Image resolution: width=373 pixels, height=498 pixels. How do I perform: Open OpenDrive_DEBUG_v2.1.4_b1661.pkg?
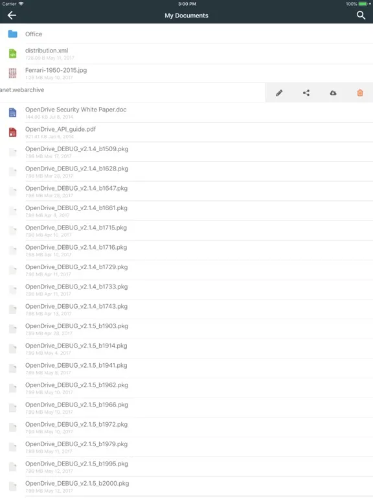(x=186, y=211)
